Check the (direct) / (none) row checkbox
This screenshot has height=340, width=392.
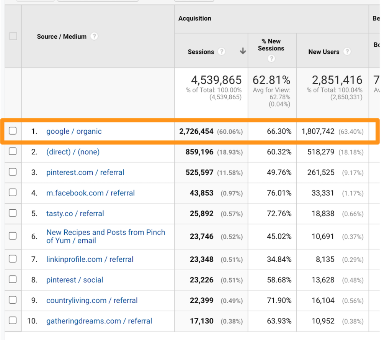[13, 151]
